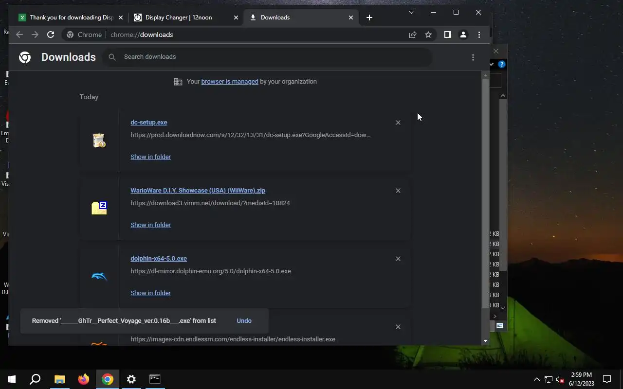Show WarioWare zip in folder

click(150, 225)
